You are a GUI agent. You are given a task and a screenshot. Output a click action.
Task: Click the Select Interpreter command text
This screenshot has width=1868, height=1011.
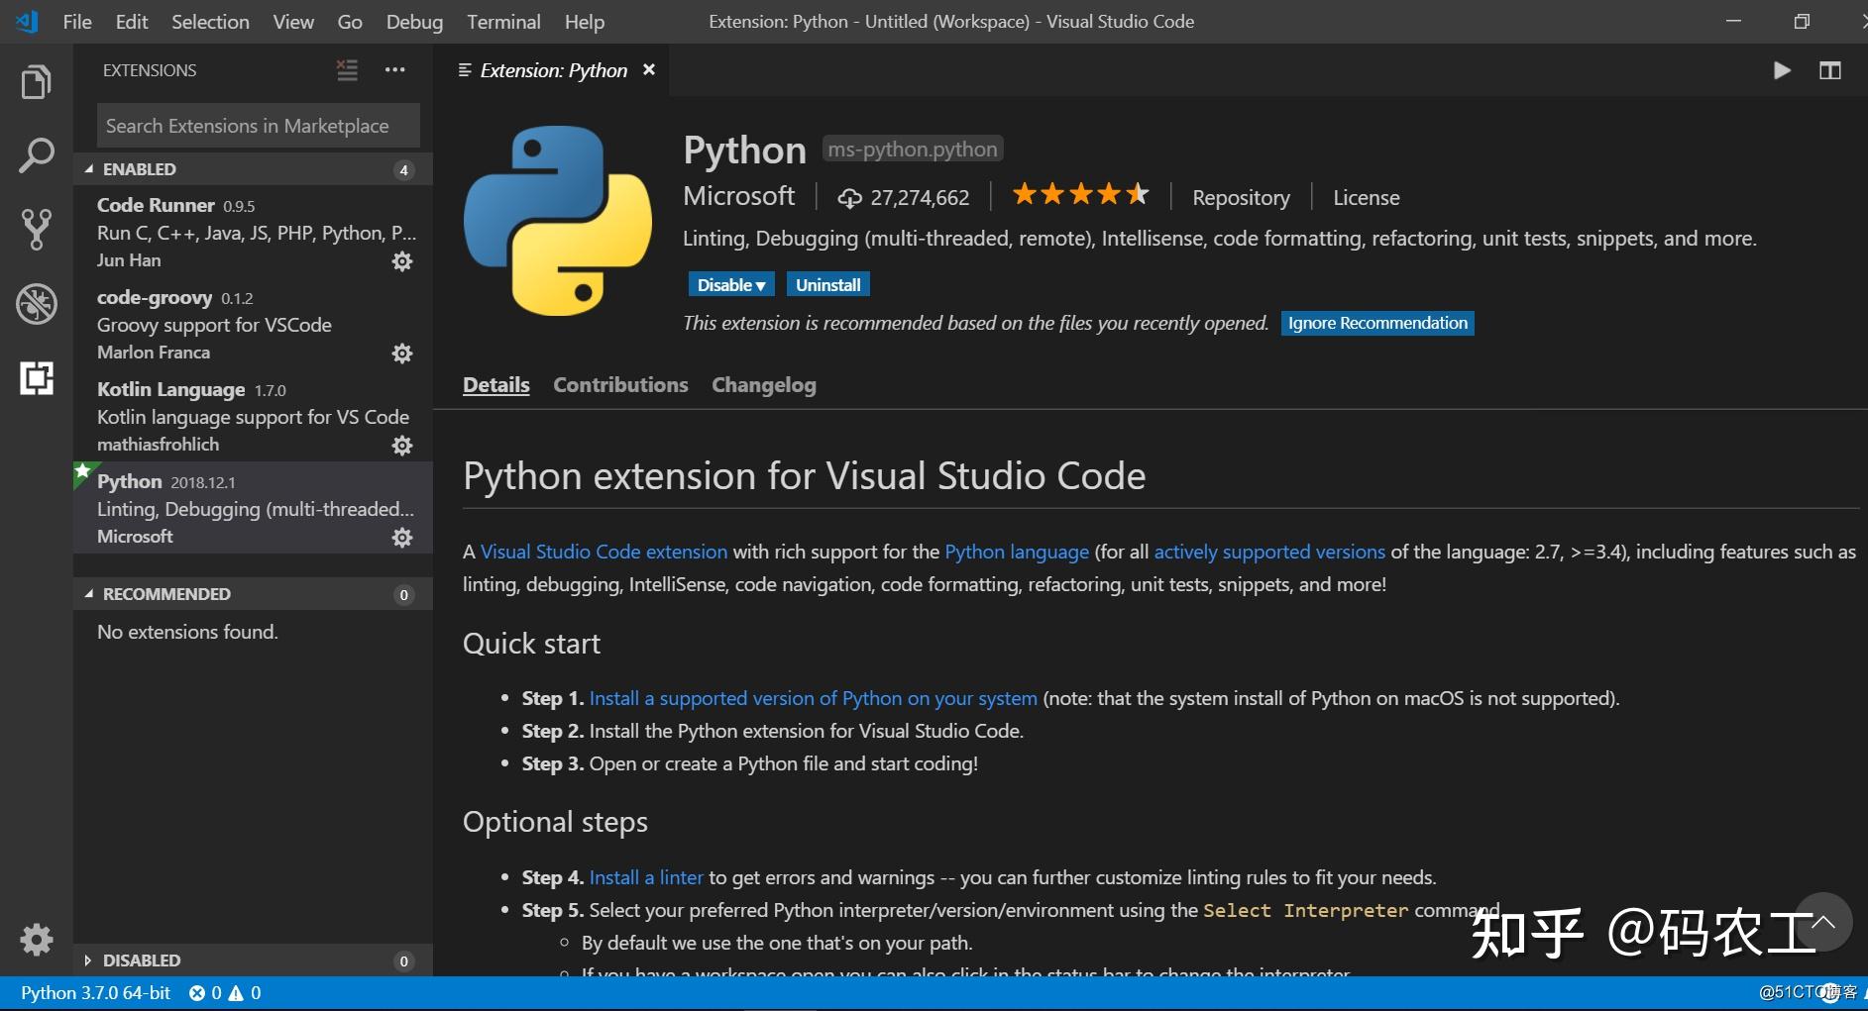(1305, 910)
